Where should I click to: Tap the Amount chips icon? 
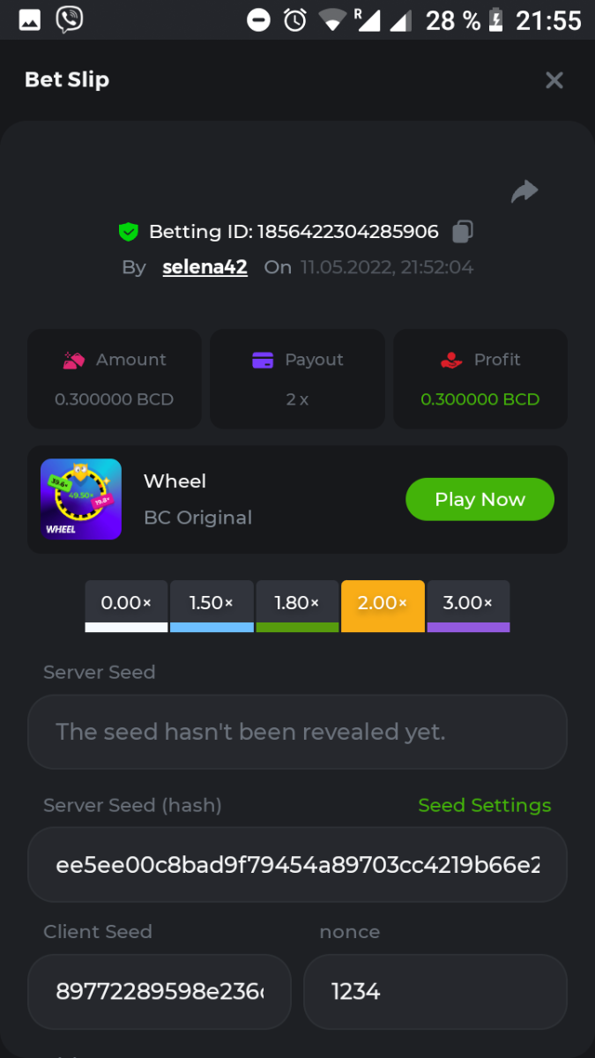click(74, 360)
